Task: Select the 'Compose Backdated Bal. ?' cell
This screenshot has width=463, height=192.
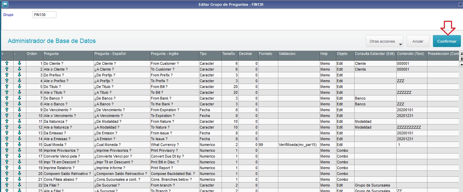Action: click(x=174, y=174)
